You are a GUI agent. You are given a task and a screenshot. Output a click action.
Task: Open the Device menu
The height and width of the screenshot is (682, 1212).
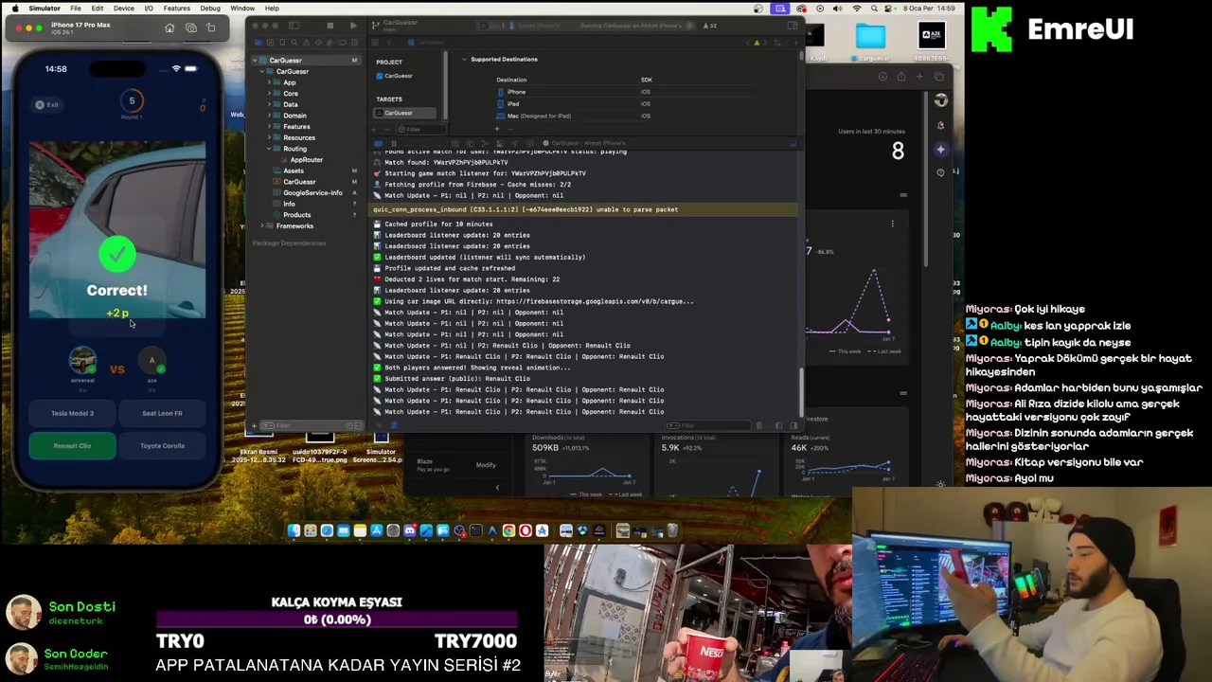(x=123, y=8)
